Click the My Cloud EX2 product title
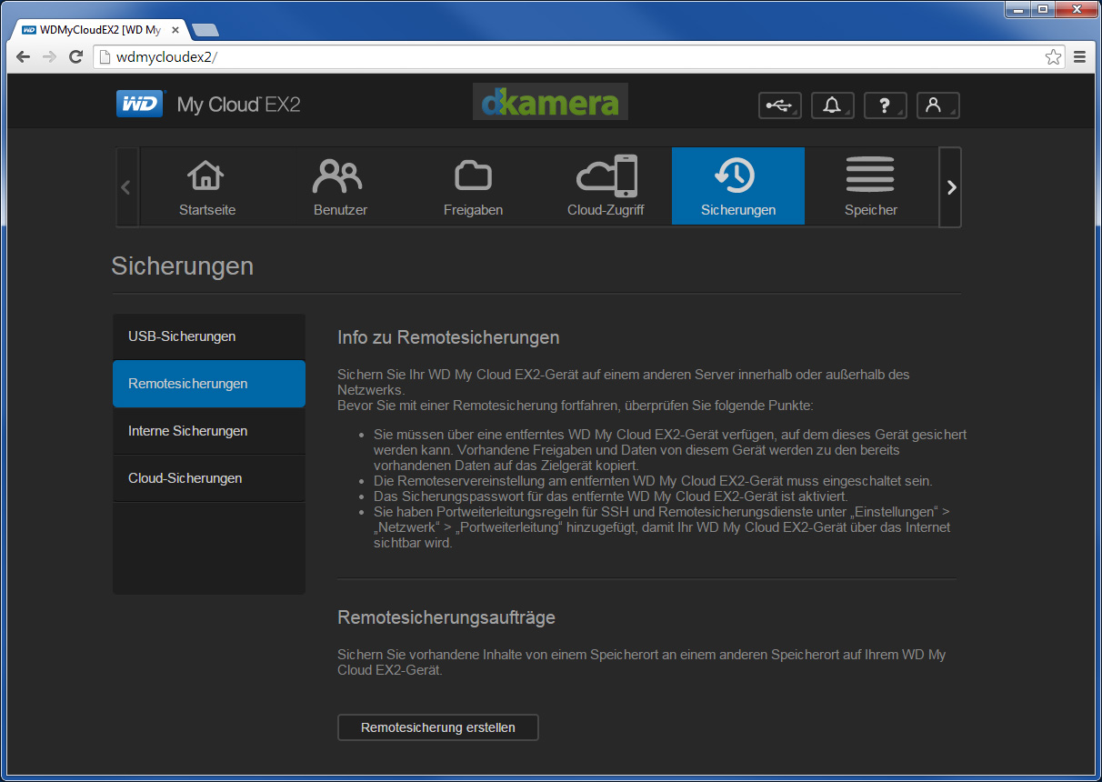The width and height of the screenshot is (1102, 782). (238, 105)
